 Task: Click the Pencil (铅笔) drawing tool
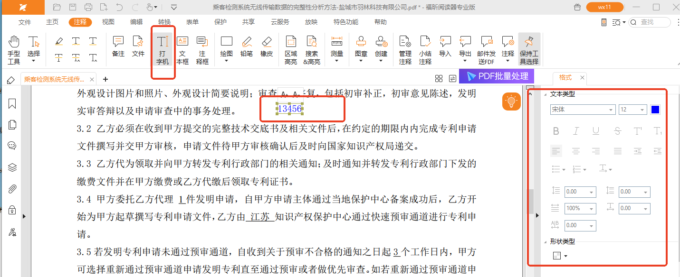tap(246, 46)
